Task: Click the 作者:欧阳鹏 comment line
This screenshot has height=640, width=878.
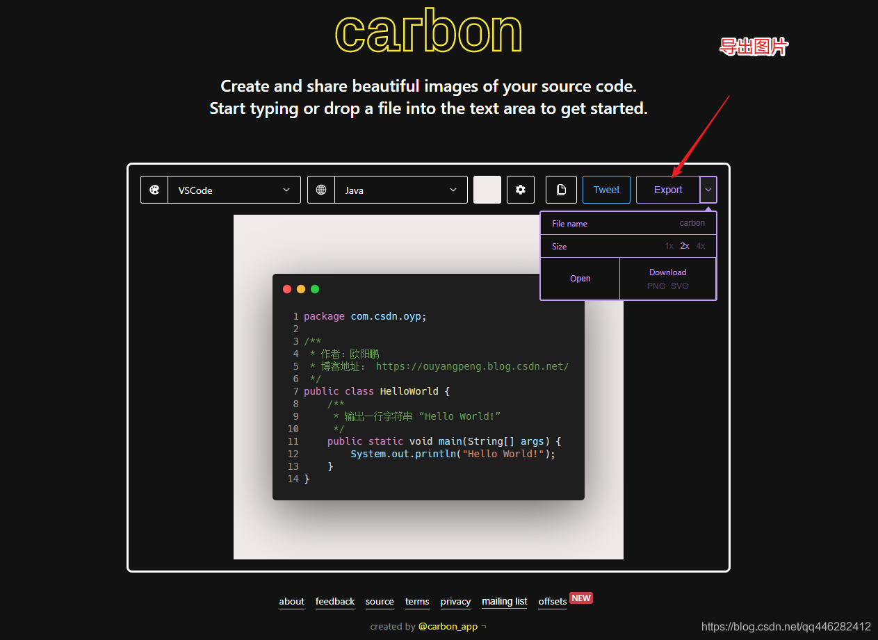Action: [344, 354]
